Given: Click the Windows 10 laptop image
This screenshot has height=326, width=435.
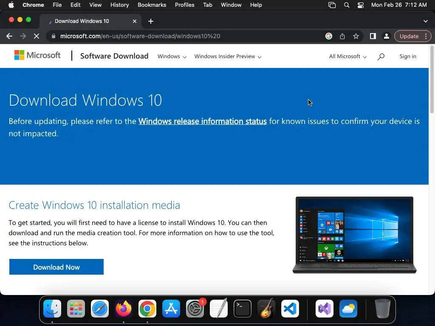Looking at the screenshot, I should [354, 235].
